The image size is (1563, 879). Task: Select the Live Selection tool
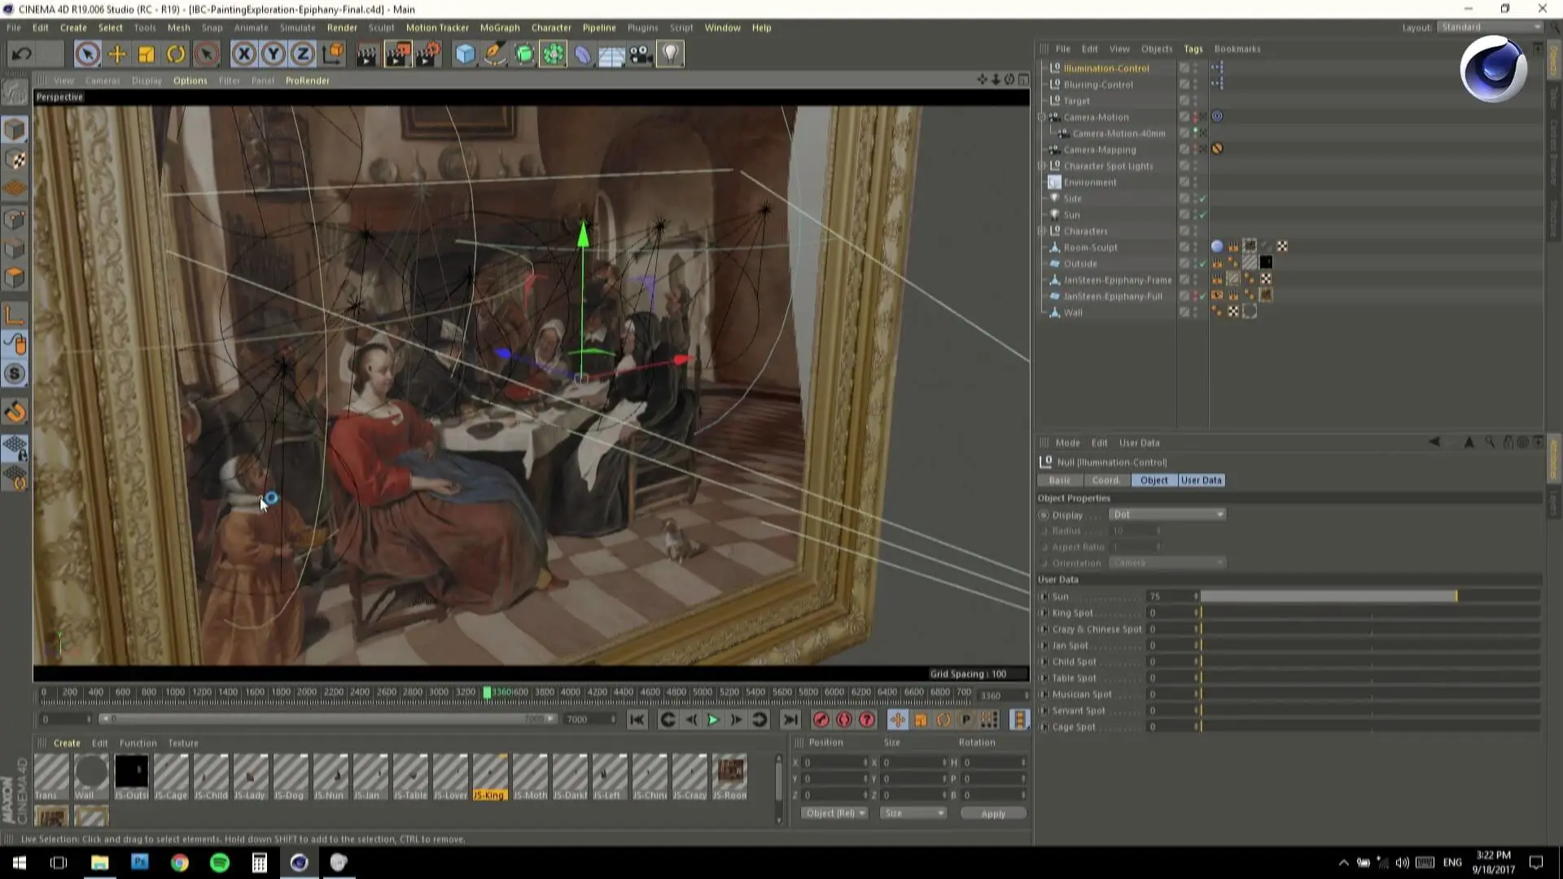87,55
